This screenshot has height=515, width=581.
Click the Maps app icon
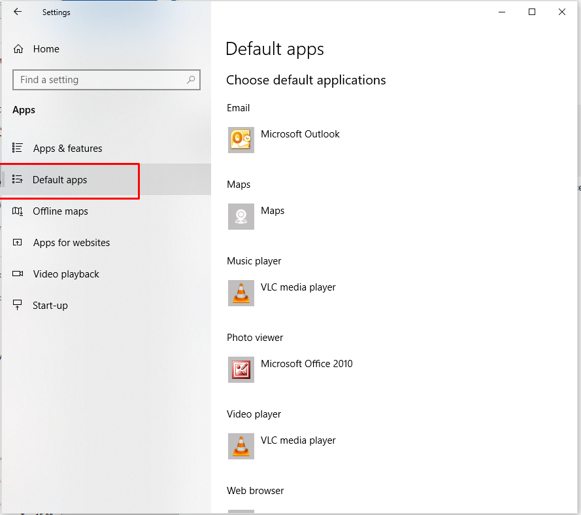coord(241,217)
